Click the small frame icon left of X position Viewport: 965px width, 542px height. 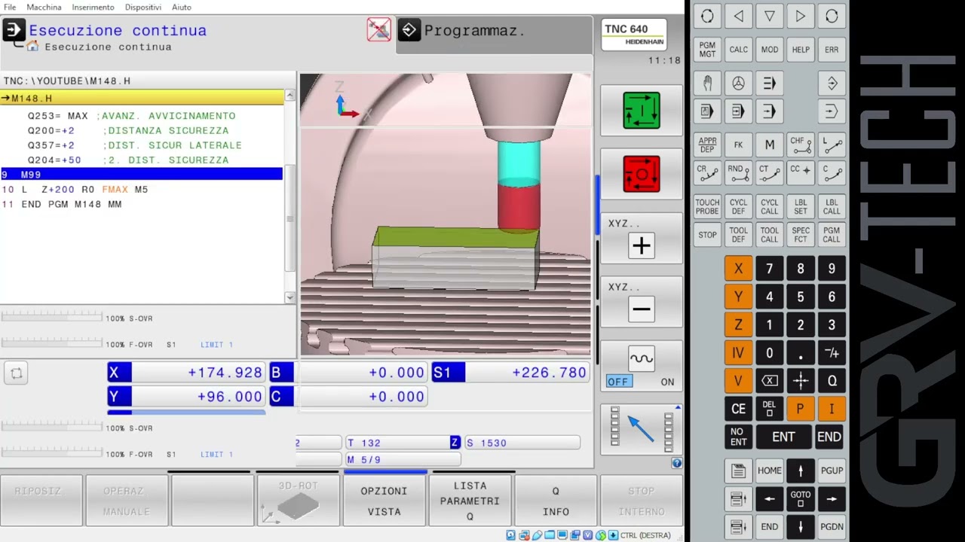tap(17, 373)
